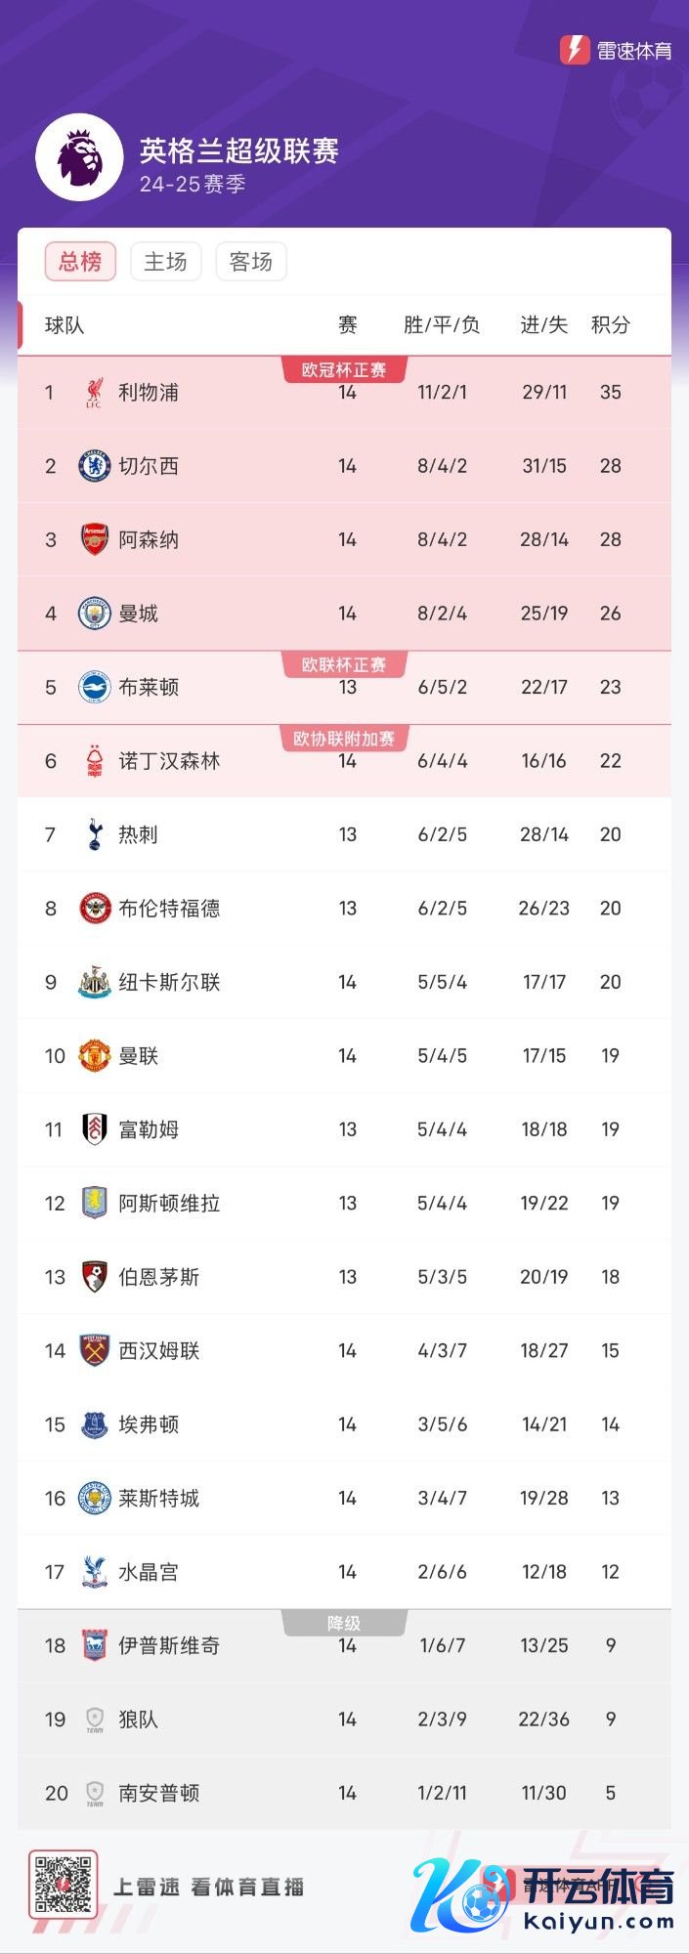Switch to the 客场 away standings tab
The height and width of the screenshot is (1954, 689).
(x=250, y=262)
